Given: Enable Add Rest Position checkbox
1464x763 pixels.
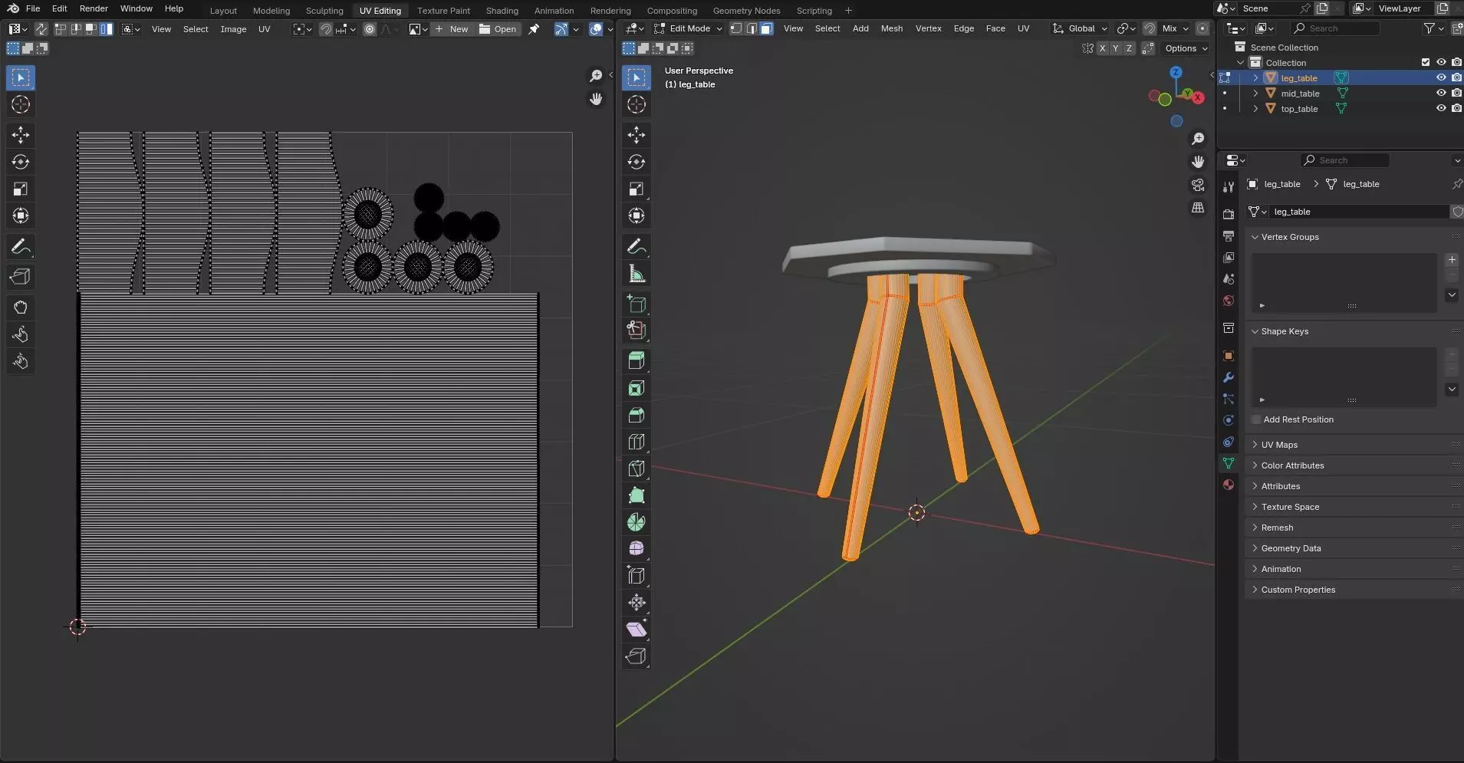Looking at the screenshot, I should click(x=1256, y=419).
